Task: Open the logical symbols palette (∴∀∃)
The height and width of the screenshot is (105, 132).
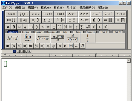Action: 72,14
